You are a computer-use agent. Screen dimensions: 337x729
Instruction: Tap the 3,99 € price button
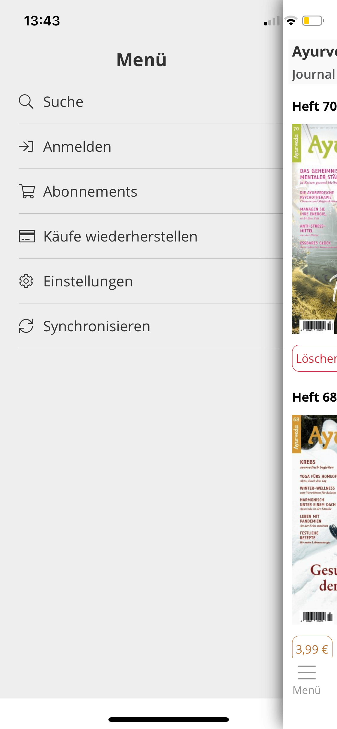[312, 648]
